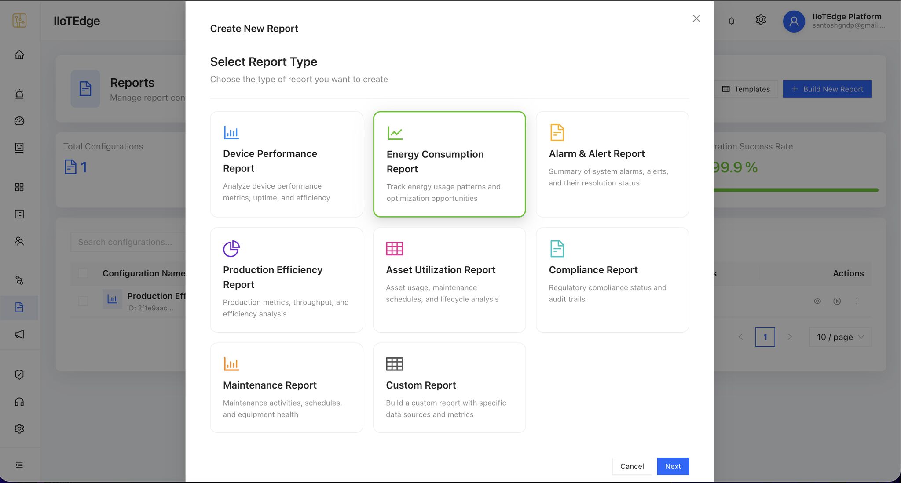Open the header settings gear icon
The width and height of the screenshot is (901, 483).
[761, 20]
